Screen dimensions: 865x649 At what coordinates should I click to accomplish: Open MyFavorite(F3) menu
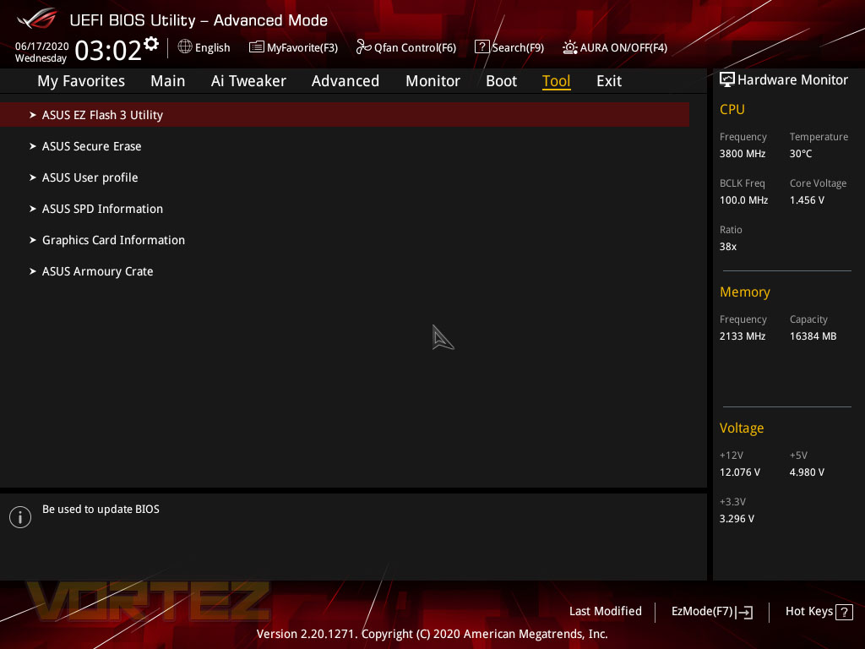pyautogui.click(x=302, y=47)
